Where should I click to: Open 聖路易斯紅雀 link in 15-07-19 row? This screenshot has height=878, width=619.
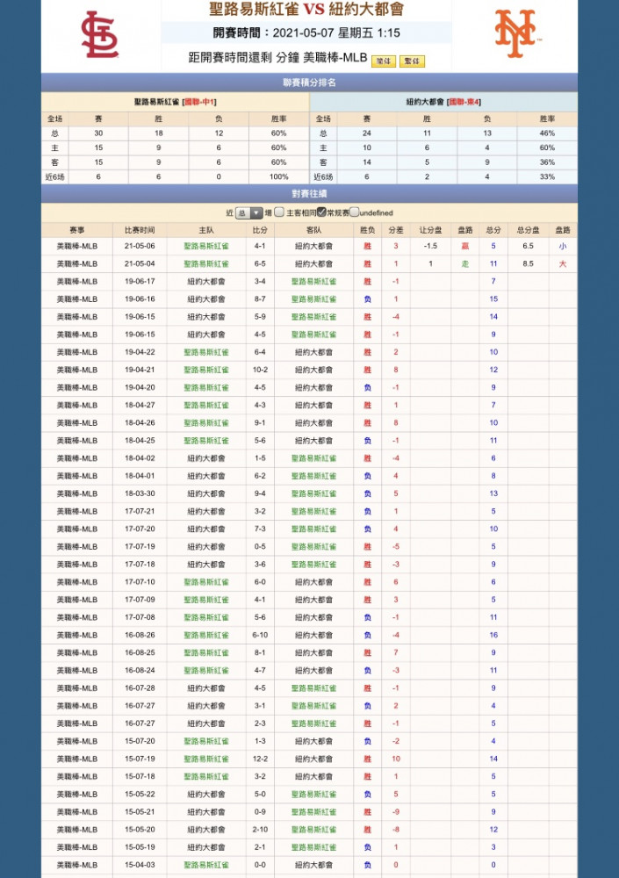pos(206,759)
